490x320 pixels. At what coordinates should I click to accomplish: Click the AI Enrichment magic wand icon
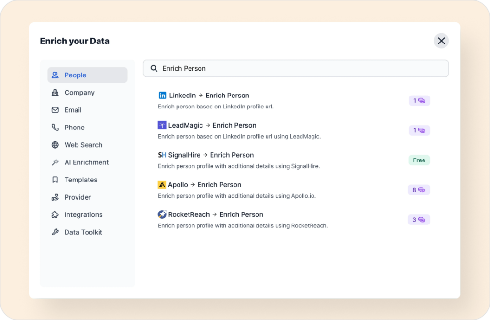pos(55,162)
